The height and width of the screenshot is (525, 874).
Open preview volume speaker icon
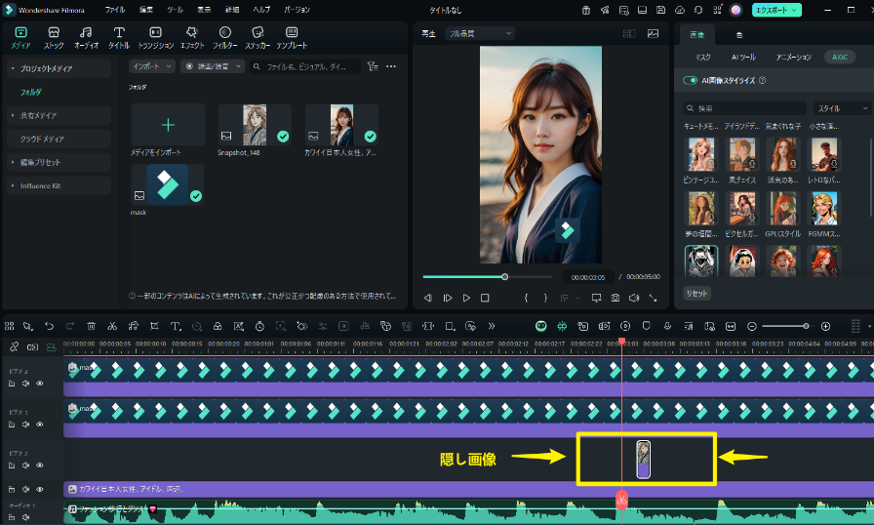tap(634, 299)
